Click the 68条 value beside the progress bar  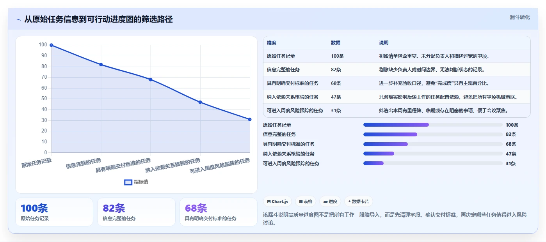click(511, 144)
